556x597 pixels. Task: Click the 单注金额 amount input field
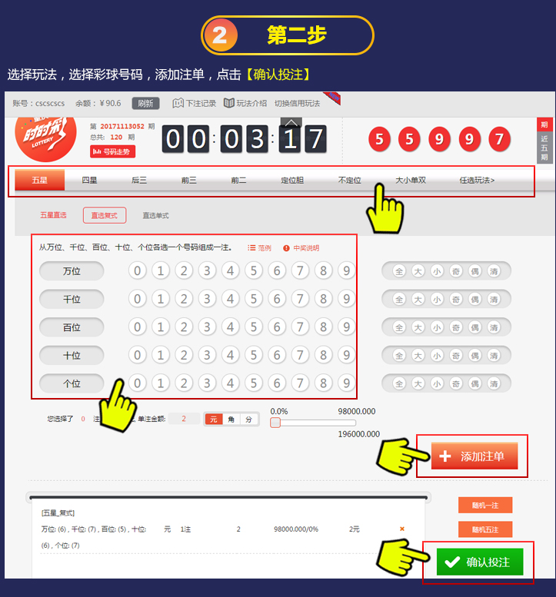tap(184, 419)
